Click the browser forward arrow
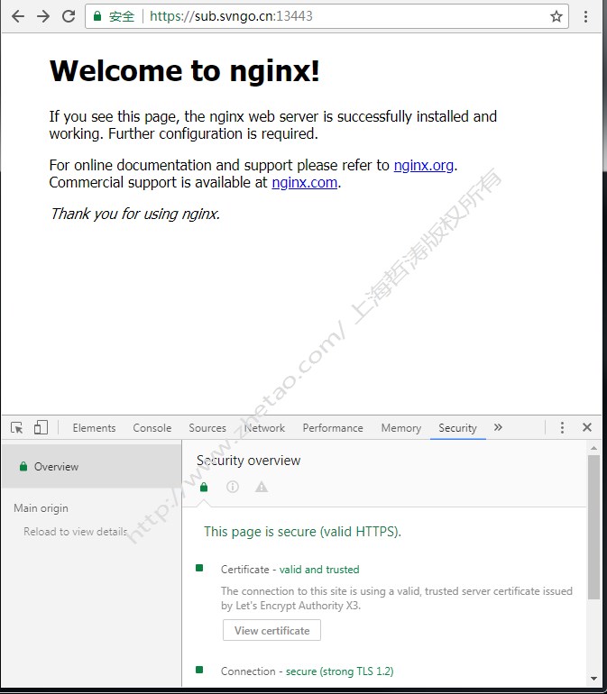Image resolution: width=607 pixels, height=694 pixels. (42, 16)
